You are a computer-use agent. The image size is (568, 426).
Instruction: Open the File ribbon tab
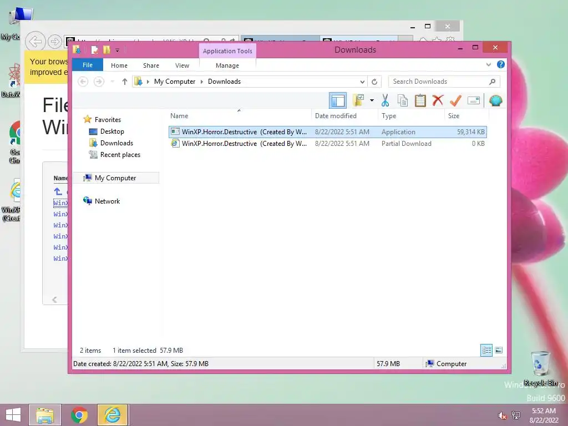click(88, 65)
